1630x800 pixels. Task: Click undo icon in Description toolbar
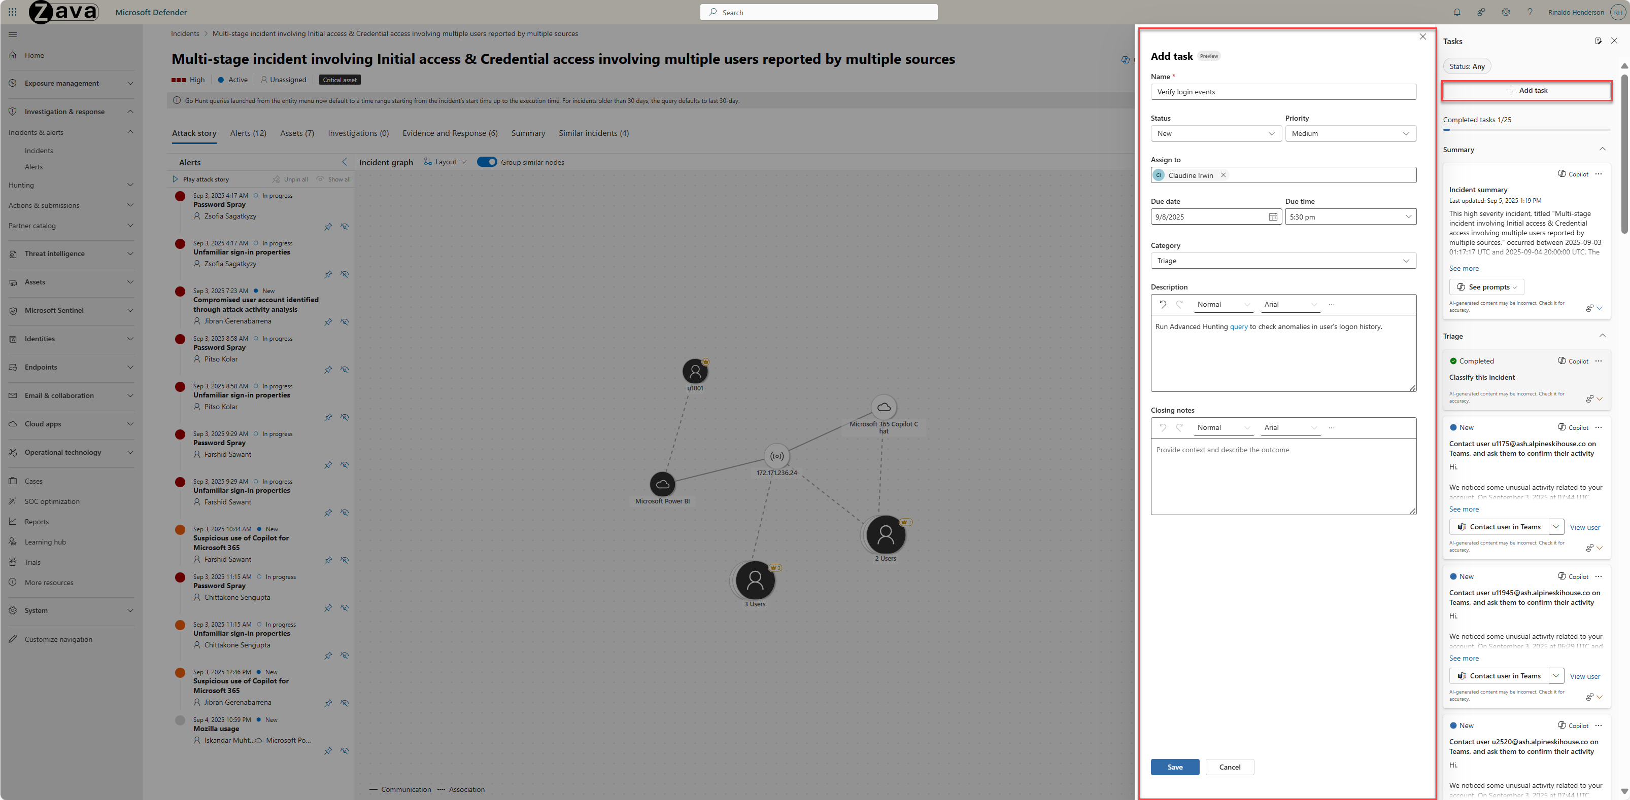tap(1163, 304)
